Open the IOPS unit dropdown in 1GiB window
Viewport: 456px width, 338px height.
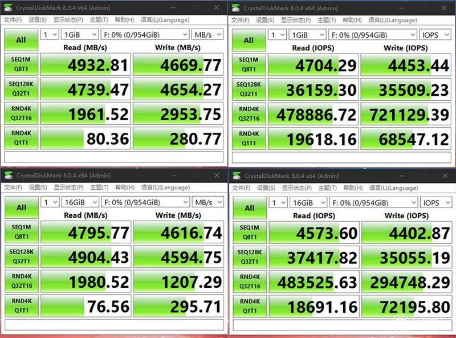(x=435, y=35)
